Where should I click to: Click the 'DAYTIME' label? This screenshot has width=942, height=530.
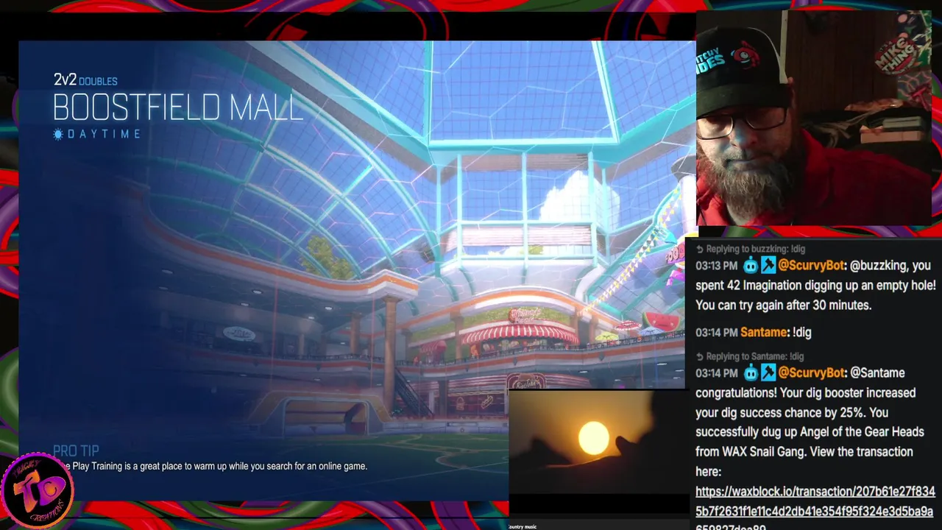click(x=104, y=134)
